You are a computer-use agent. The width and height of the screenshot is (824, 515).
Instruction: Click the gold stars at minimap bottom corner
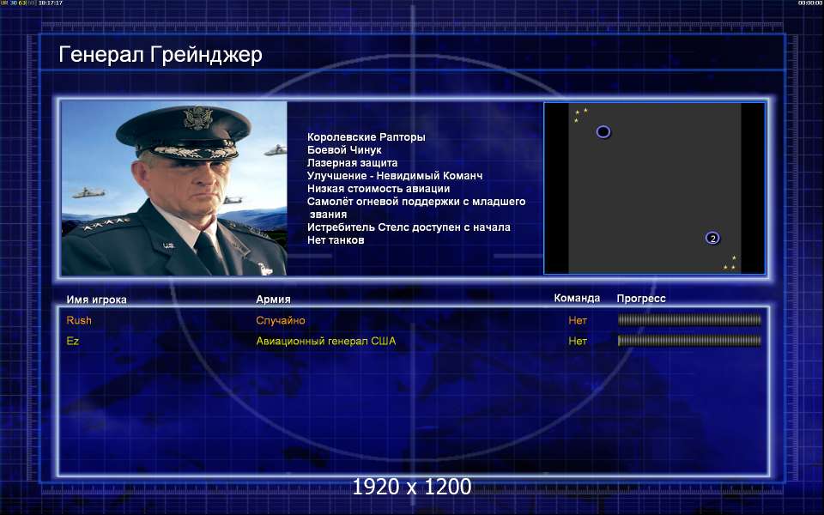pyautogui.click(x=730, y=264)
